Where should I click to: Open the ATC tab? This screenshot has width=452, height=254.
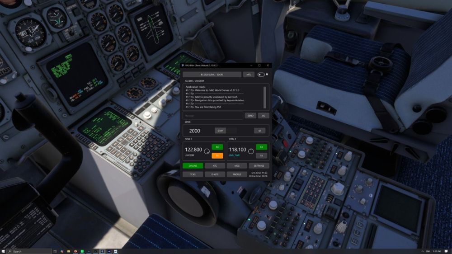click(215, 166)
